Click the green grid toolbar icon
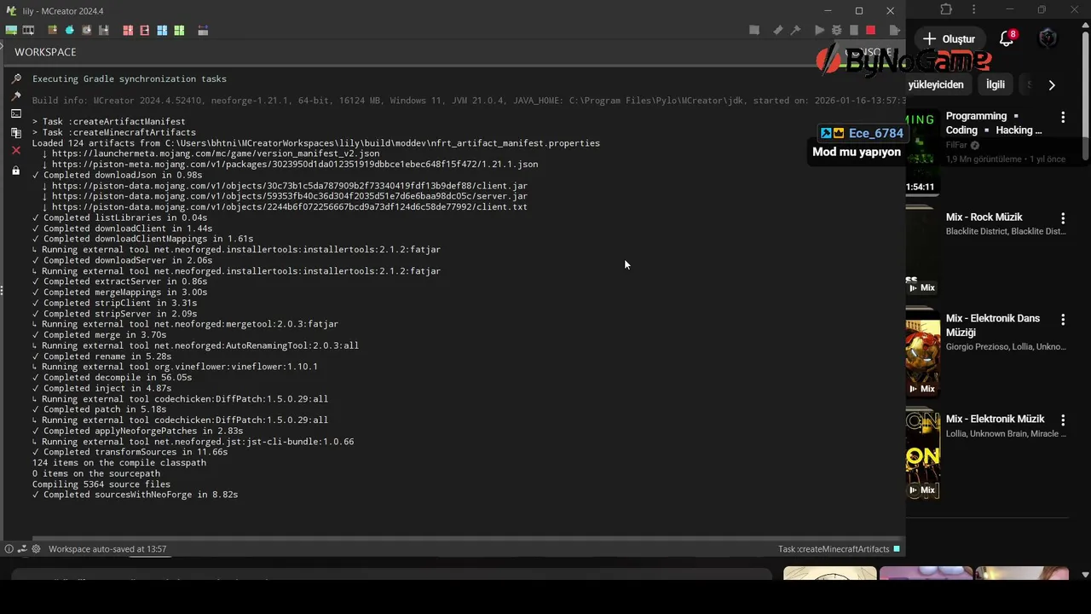Viewport: 1091px width, 614px height. [x=179, y=30]
